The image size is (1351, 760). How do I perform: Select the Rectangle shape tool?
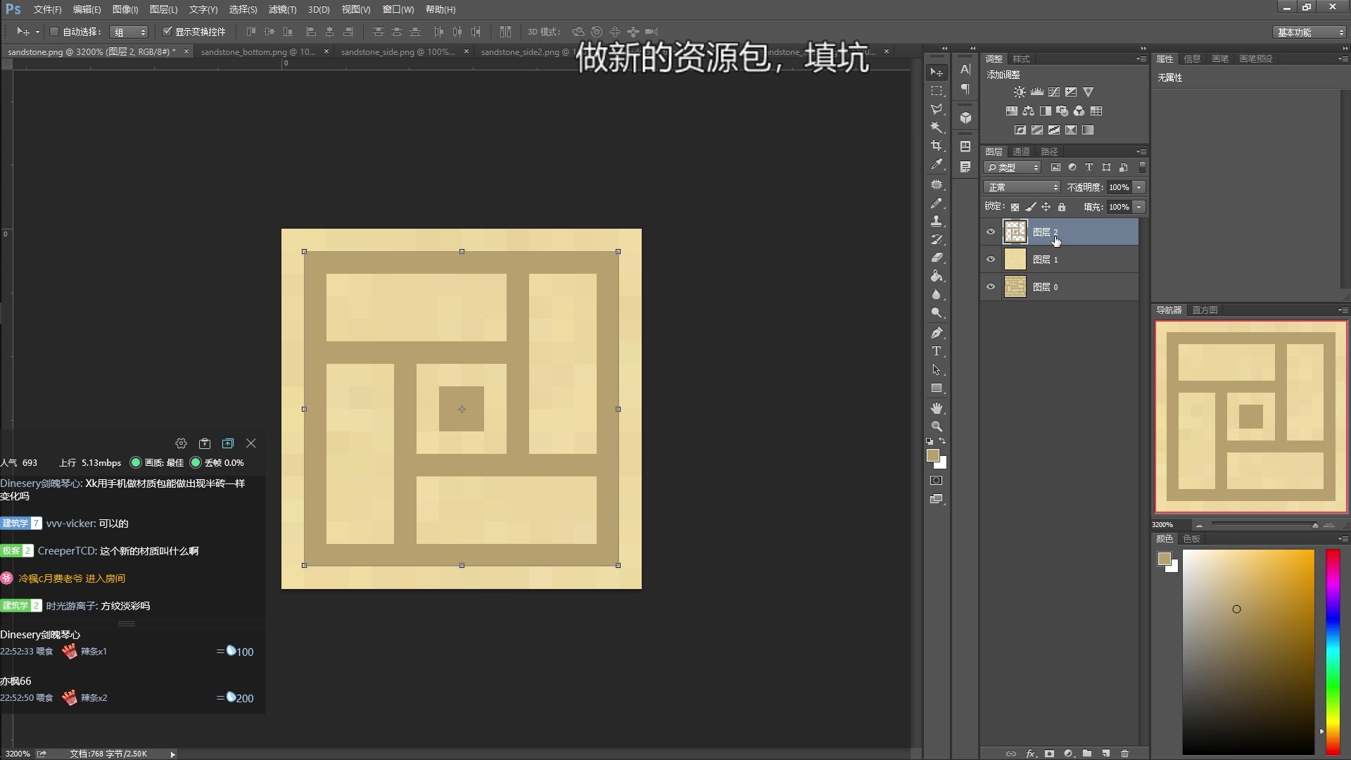tap(937, 388)
